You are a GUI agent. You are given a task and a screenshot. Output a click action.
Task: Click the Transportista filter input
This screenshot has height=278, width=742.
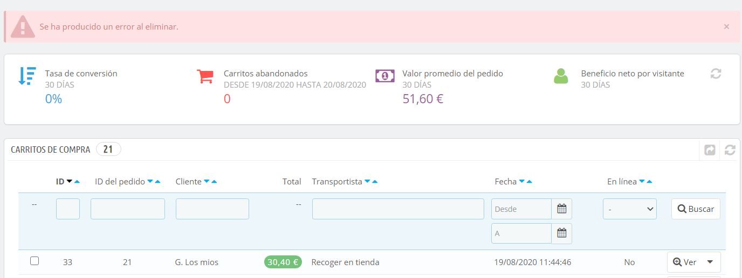coord(398,209)
